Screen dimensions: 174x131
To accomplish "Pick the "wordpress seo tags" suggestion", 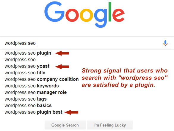I will coord(26,99).
